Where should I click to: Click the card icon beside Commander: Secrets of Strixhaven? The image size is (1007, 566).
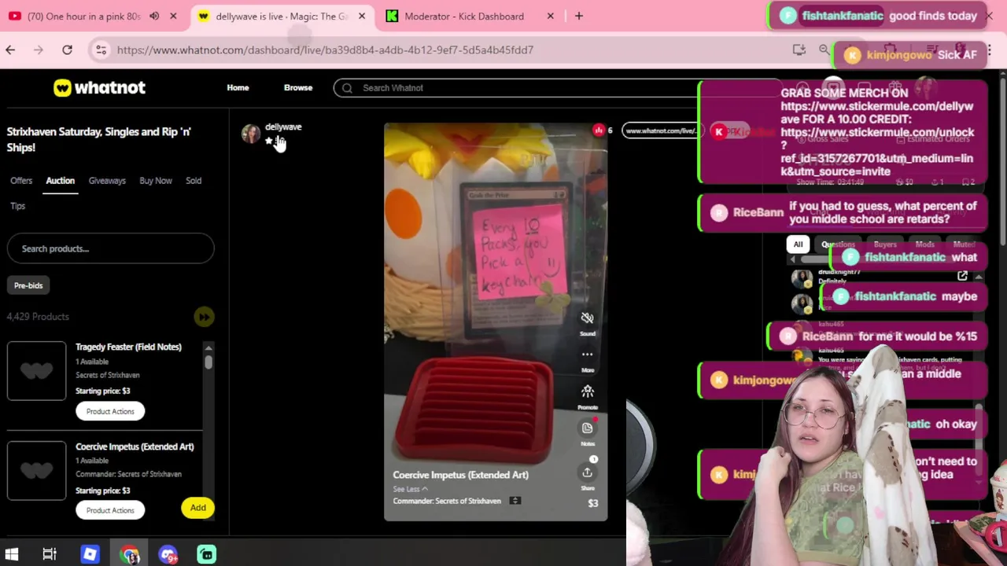click(515, 501)
